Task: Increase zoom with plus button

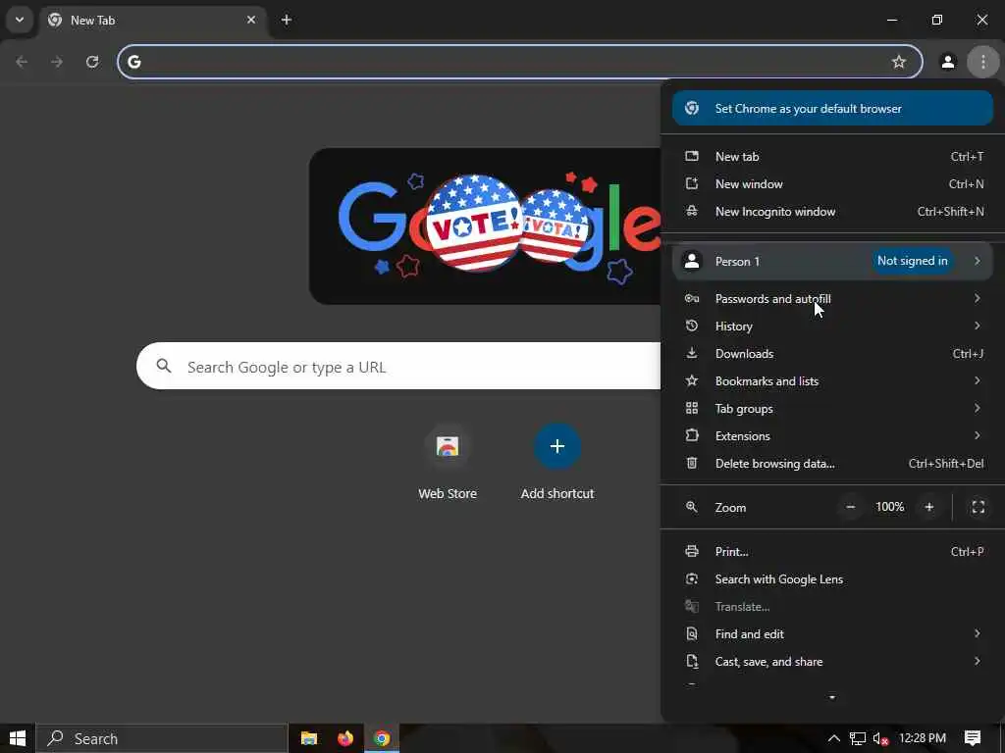Action: (929, 507)
